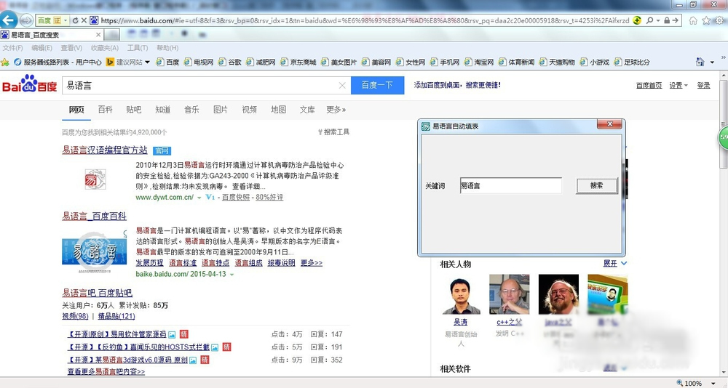Open the 足球比分 bookmark
Screen dimensions: 728x388
point(632,62)
